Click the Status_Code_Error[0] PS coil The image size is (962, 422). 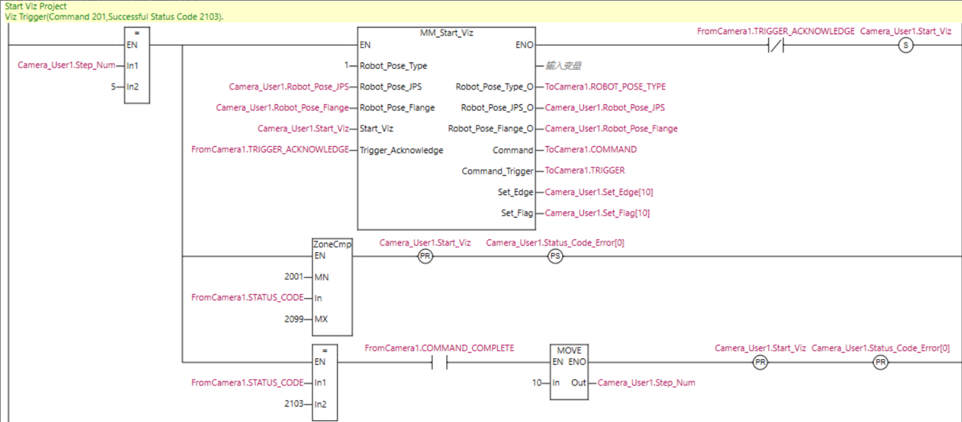pos(554,256)
